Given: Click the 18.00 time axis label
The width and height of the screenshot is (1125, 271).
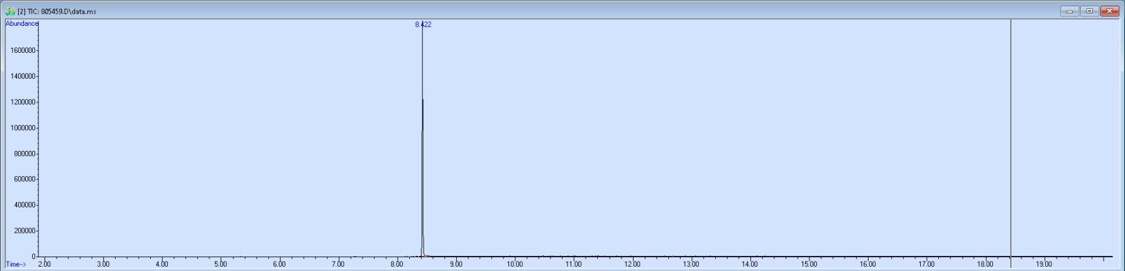Looking at the screenshot, I should pos(985,264).
